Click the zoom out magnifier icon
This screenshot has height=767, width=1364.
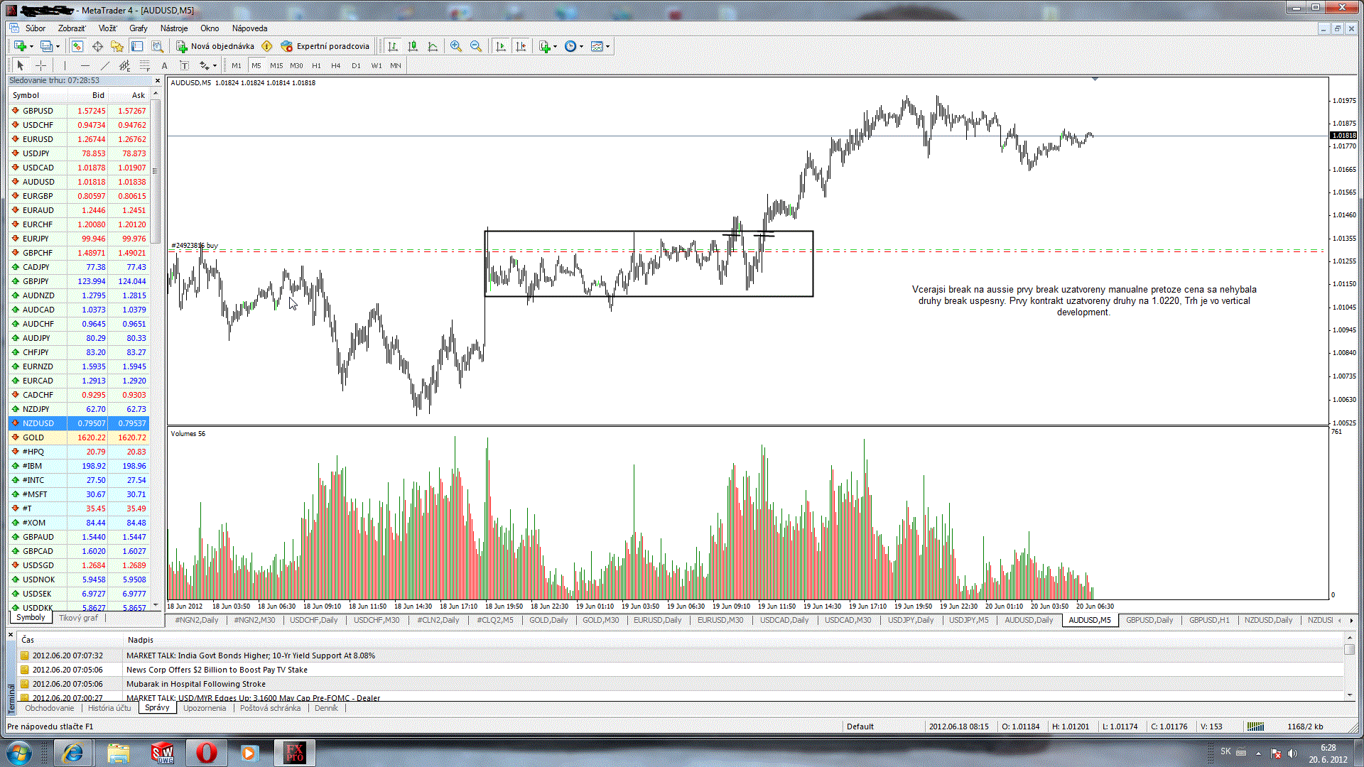[476, 46]
